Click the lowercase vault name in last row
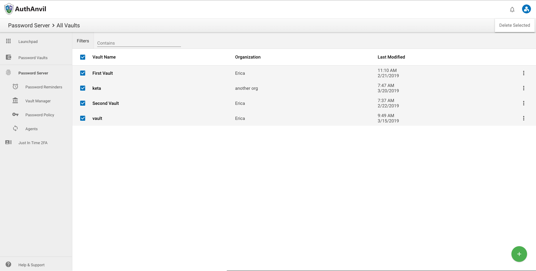Viewport: 536px width, 271px height. 97,118
